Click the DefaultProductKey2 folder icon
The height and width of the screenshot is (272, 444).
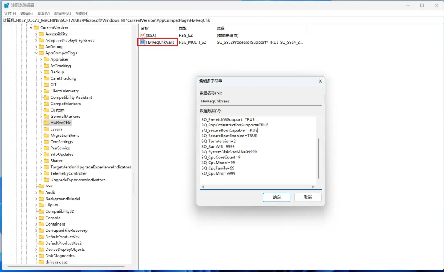(x=41, y=243)
